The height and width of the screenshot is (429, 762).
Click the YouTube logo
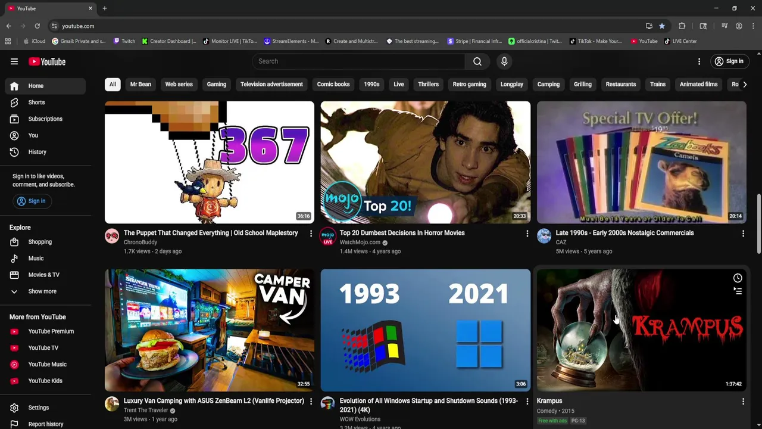(47, 61)
